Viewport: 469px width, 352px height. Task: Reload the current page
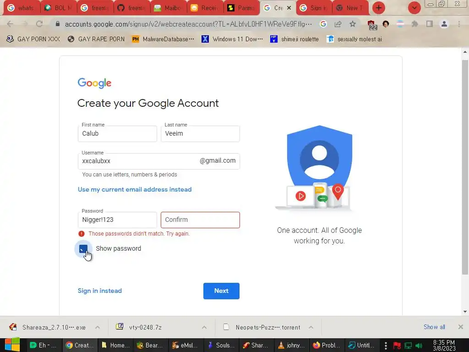[39, 24]
